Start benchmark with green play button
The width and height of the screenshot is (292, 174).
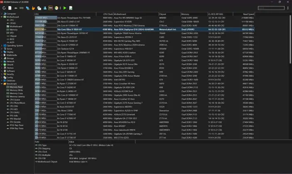coord(65,8)
